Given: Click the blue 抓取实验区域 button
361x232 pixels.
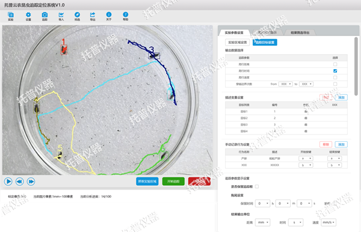Looking at the screenshot, I should click(147, 182).
